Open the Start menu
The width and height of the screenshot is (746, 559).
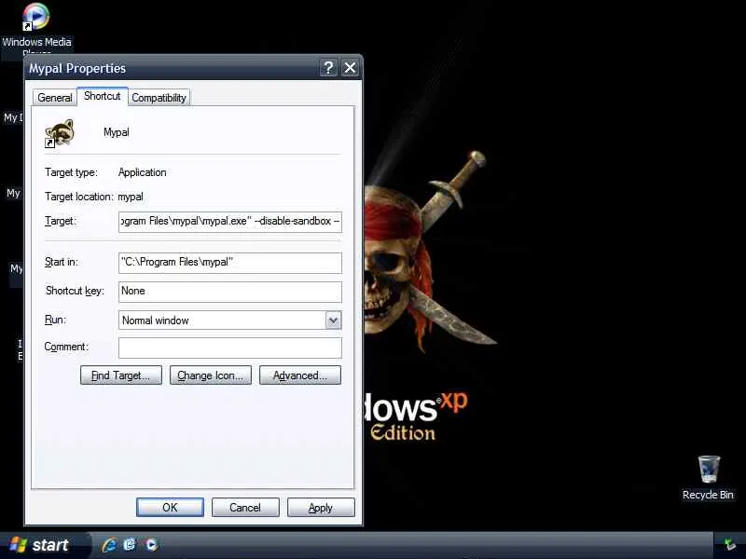click(45, 545)
